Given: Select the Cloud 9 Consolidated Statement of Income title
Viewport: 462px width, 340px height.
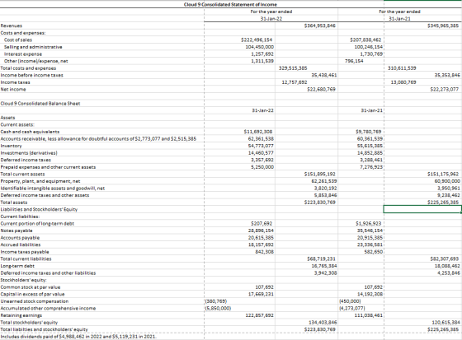Looking at the screenshot, I should point(230,4).
